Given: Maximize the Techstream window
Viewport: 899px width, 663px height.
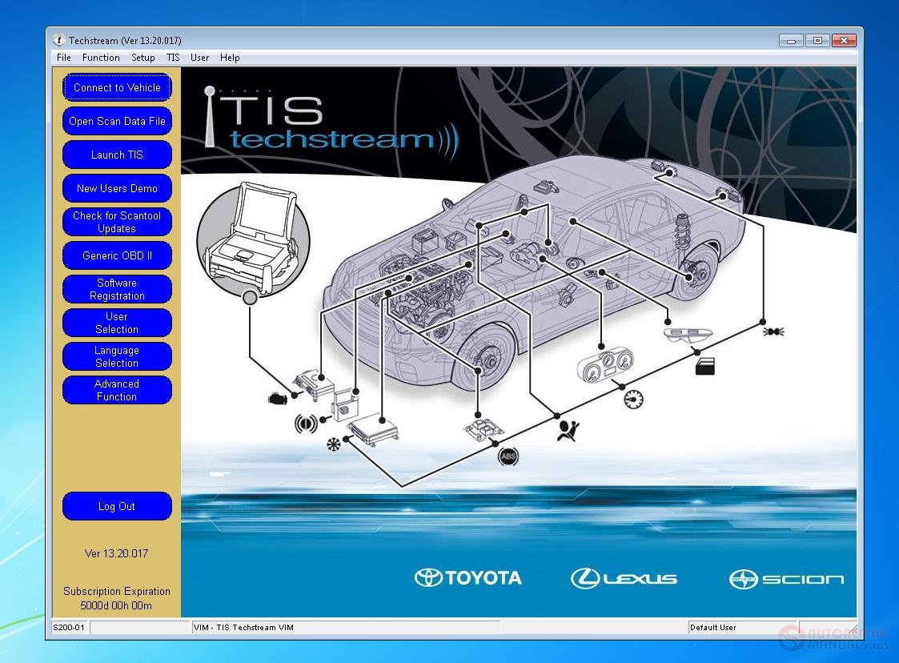Looking at the screenshot, I should [x=817, y=41].
